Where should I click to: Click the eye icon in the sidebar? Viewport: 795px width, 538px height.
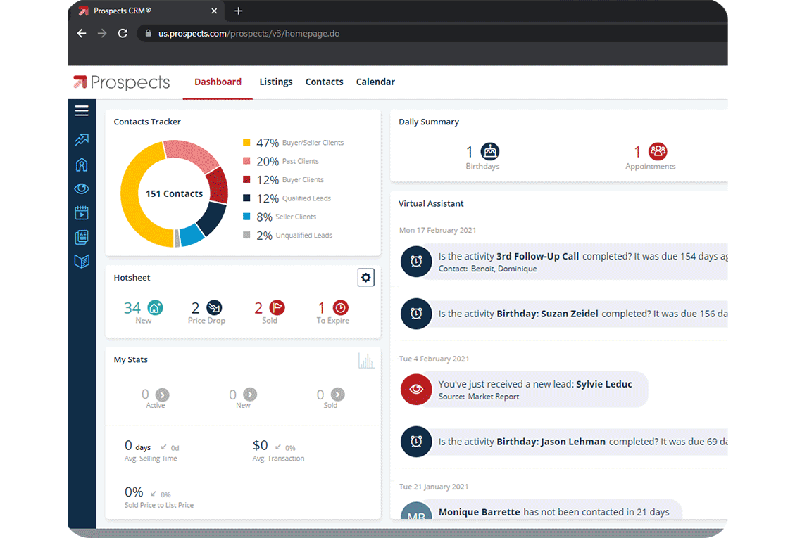coord(82,188)
